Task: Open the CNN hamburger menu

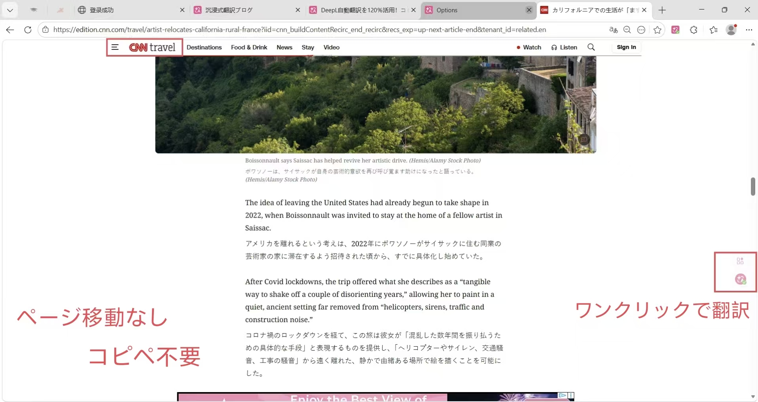Action: point(115,47)
